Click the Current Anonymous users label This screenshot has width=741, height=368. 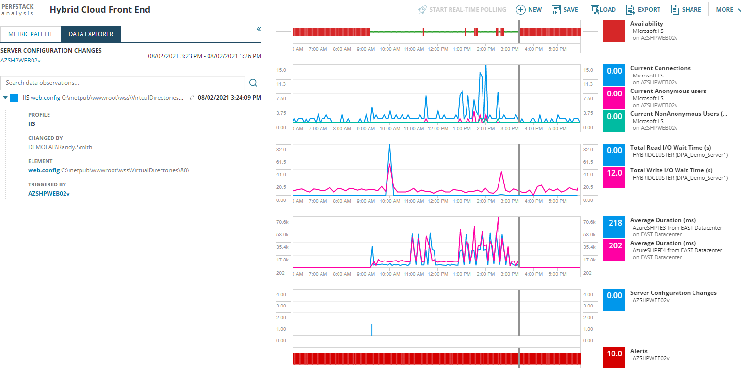(x=668, y=91)
